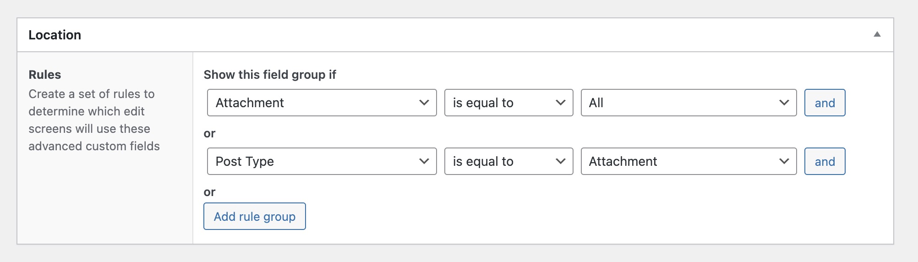
Task: Open the Post Type parameter dropdown
Action: (311, 161)
